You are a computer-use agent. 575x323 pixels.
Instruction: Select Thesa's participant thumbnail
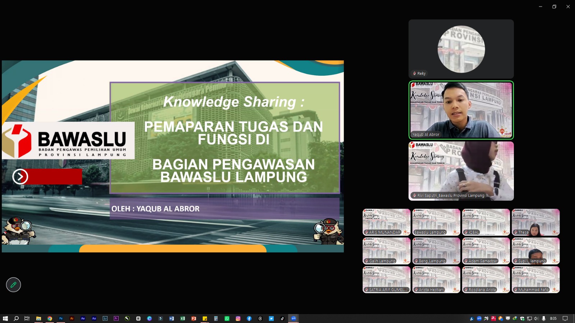535,222
